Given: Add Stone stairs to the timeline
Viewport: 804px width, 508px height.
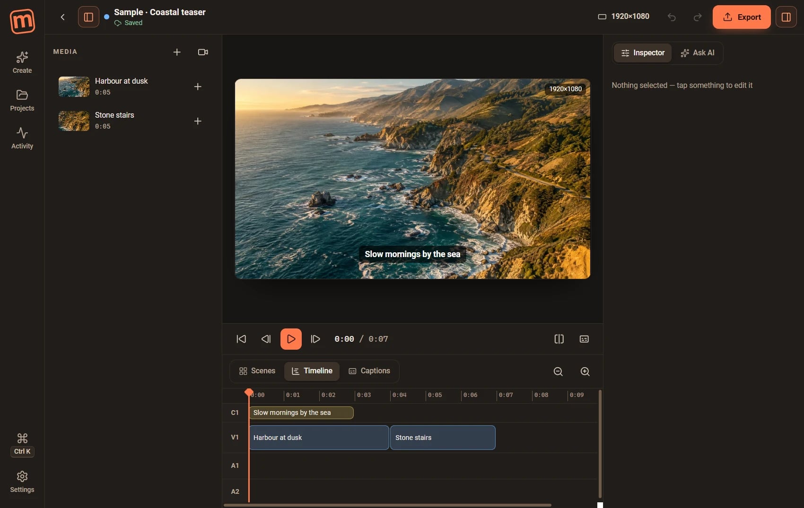Looking at the screenshot, I should [198, 121].
